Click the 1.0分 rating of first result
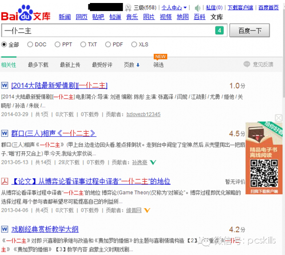The image size is (285, 255). (x=237, y=86)
